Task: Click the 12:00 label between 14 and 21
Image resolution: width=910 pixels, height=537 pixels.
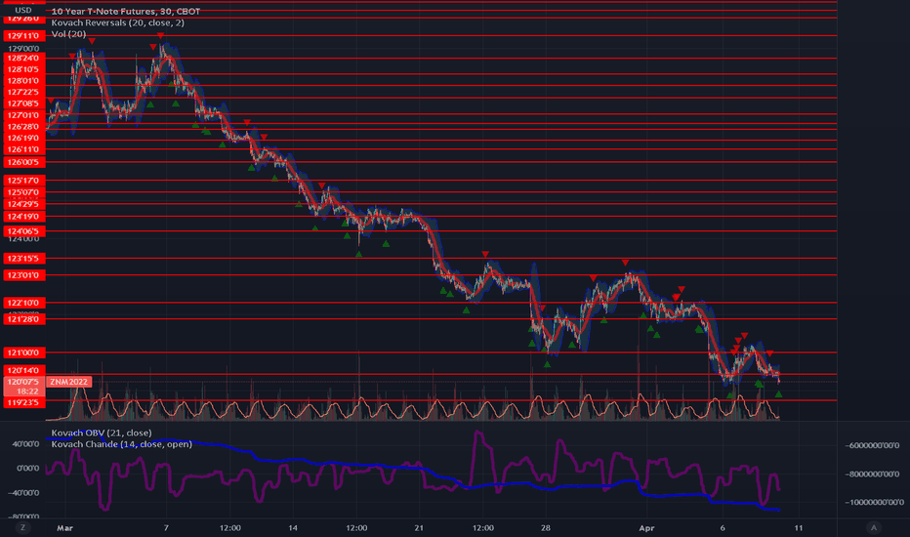Action: click(356, 527)
